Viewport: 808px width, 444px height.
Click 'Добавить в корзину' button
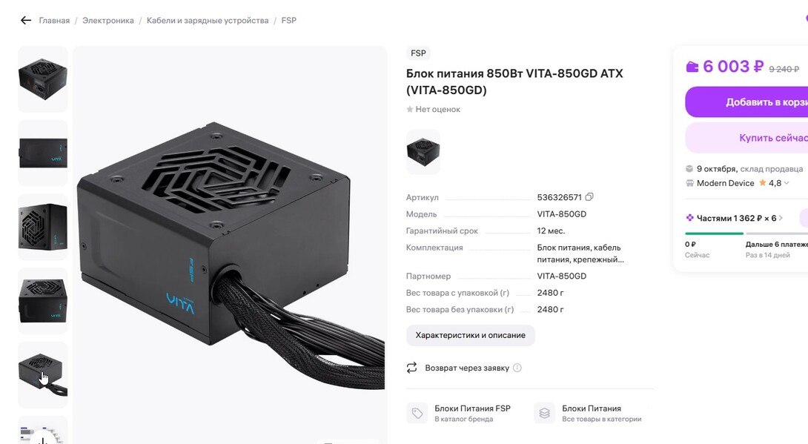pyautogui.click(x=746, y=102)
